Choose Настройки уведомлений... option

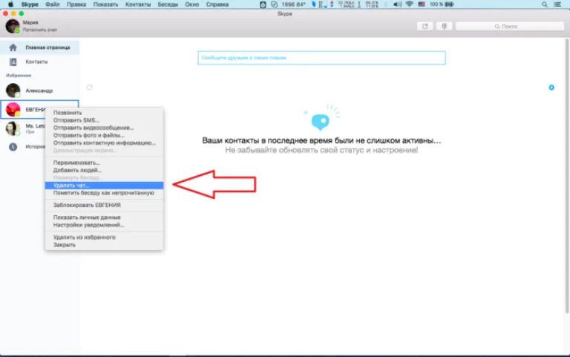coord(105,225)
